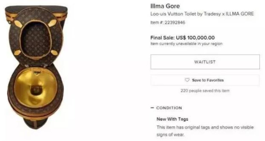
Task: Join the WAITLIST for this item
Action: 205,62
